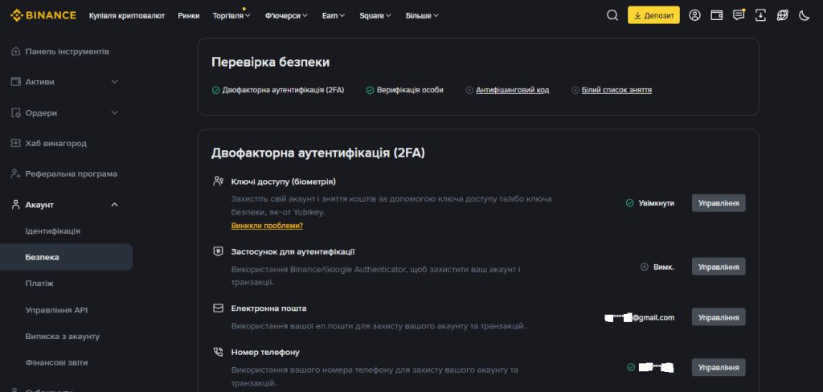Select Безпека in sidebar
Screen dimensions: 823x392
66,257
